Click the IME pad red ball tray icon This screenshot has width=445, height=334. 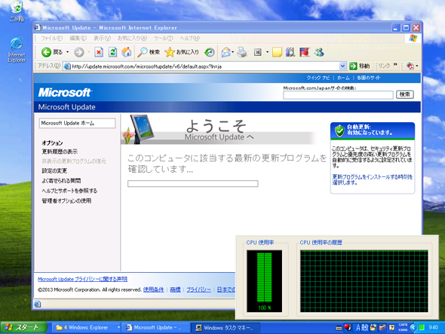point(348,327)
